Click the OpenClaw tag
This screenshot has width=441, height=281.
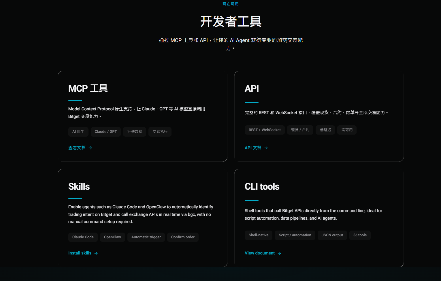point(112,237)
